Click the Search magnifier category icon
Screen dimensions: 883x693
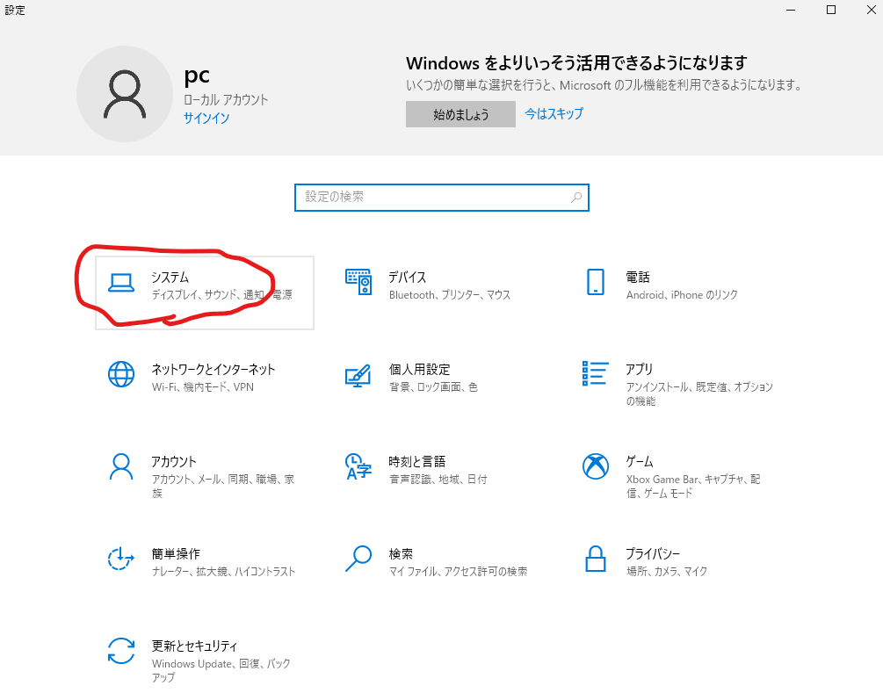tap(358, 559)
